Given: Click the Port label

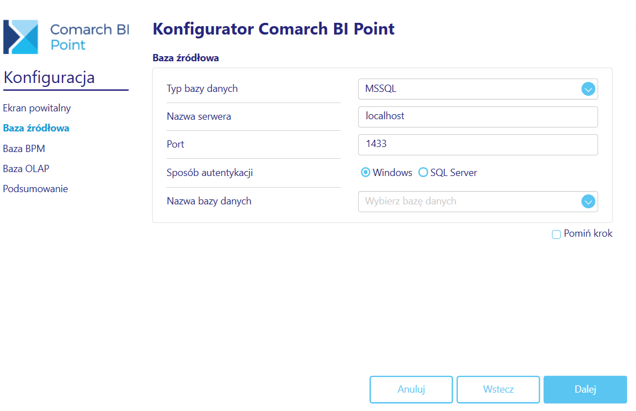Looking at the screenshot, I should [x=175, y=144].
